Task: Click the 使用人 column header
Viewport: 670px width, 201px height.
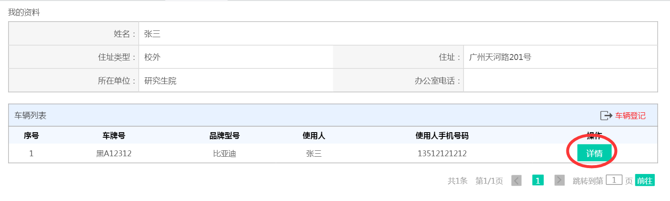Action: 314,136
